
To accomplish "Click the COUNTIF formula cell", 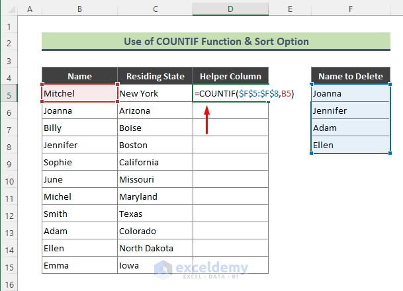I will point(230,94).
